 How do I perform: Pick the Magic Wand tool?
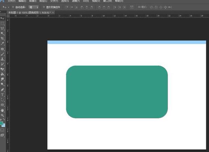[2, 33]
